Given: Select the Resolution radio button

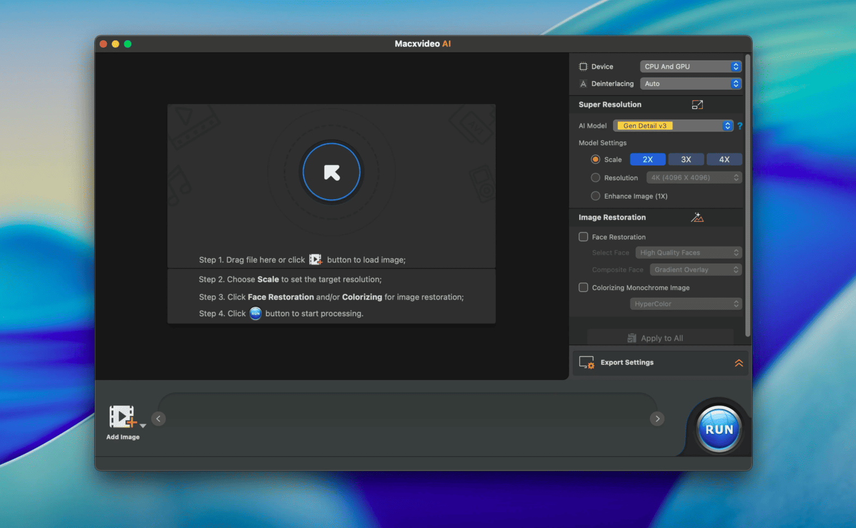Looking at the screenshot, I should click(x=596, y=178).
